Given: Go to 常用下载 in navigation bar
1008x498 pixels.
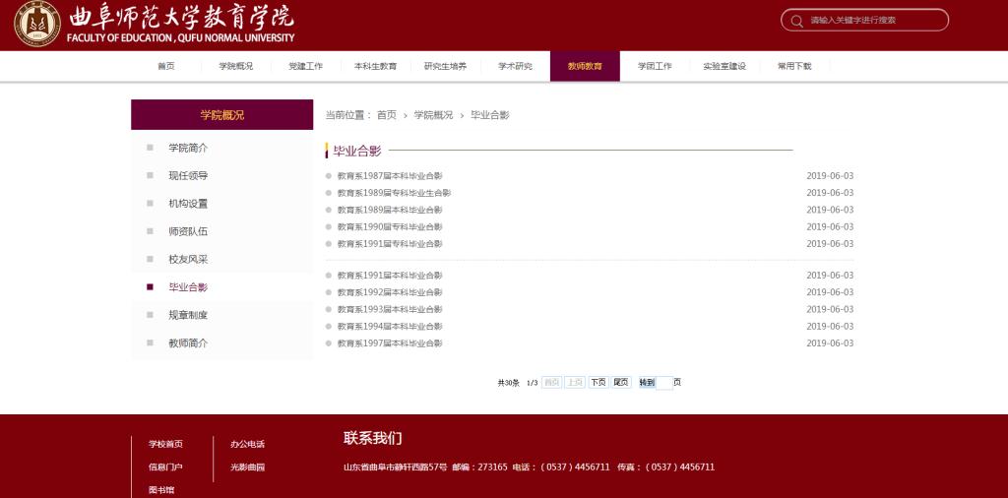Looking at the screenshot, I should (794, 66).
